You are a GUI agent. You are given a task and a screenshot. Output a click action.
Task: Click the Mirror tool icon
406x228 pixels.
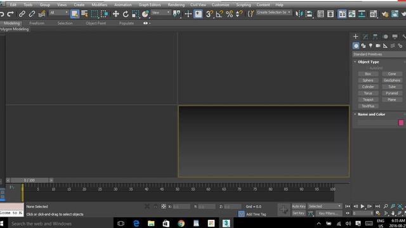pyautogui.click(x=299, y=14)
